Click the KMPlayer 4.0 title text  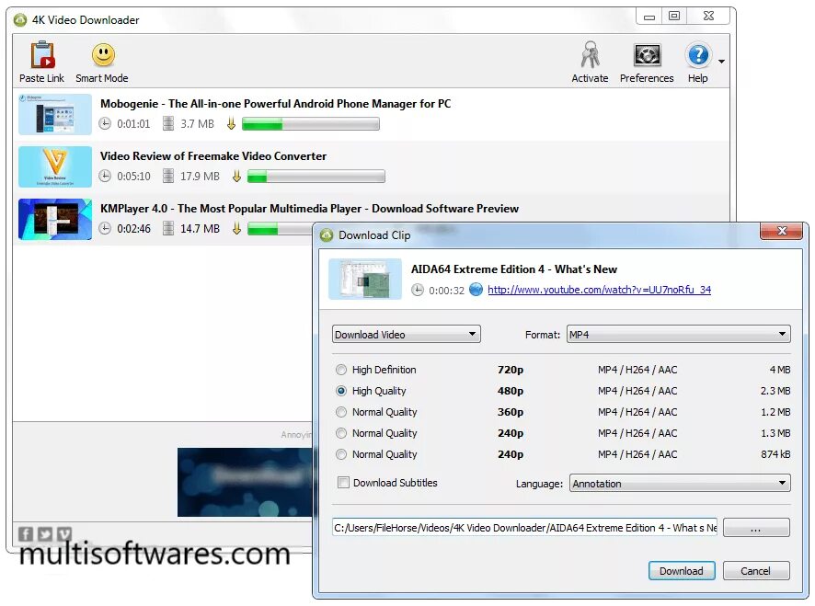[309, 209]
